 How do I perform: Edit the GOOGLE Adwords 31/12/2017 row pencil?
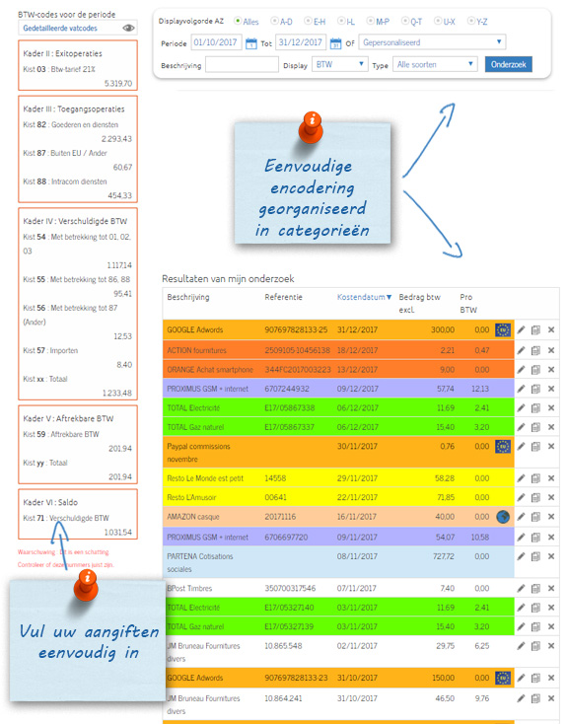tap(521, 329)
